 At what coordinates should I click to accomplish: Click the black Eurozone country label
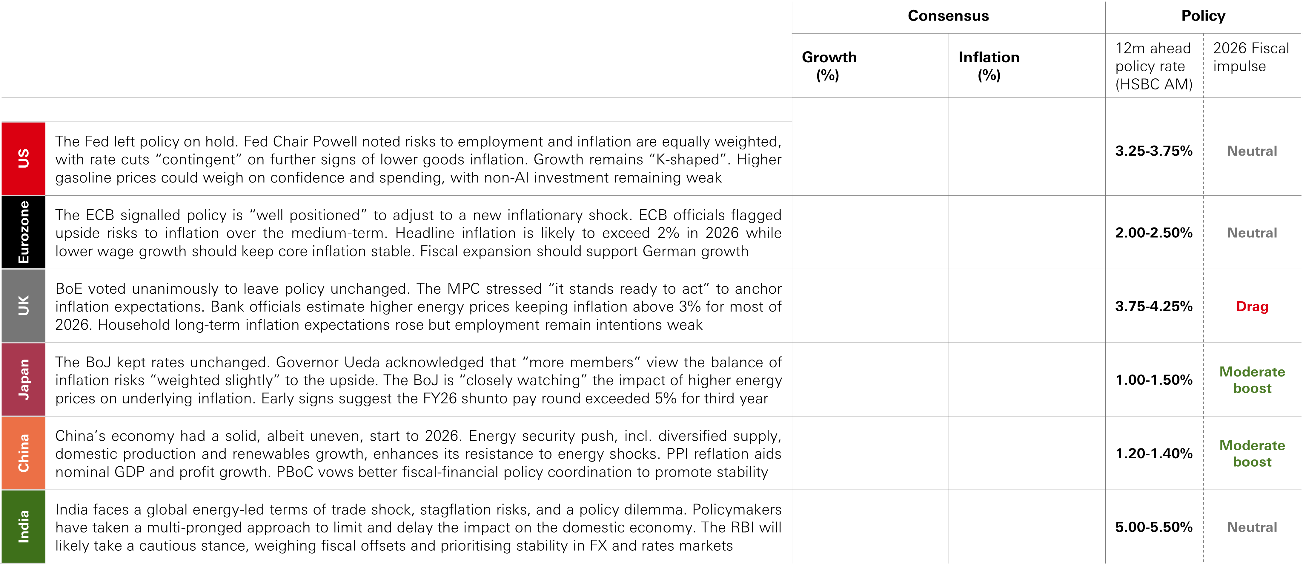click(23, 232)
